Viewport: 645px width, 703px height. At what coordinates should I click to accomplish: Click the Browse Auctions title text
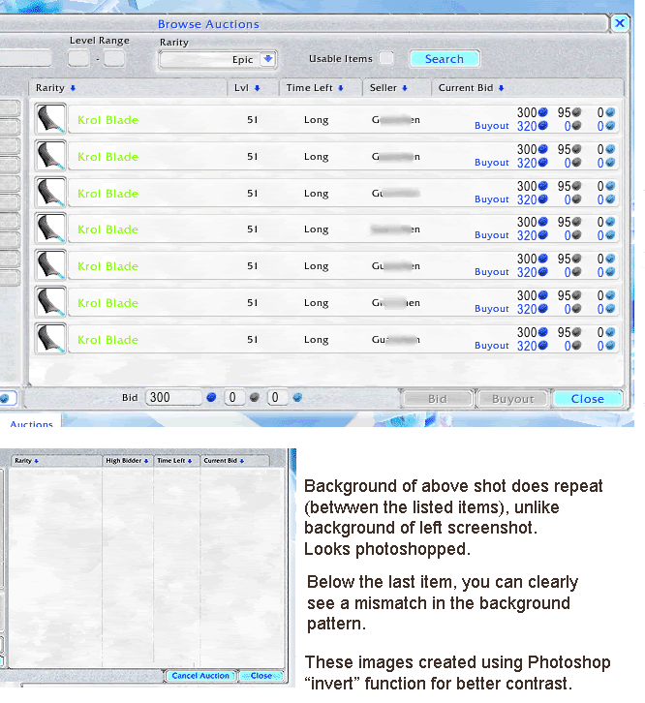pyautogui.click(x=208, y=24)
